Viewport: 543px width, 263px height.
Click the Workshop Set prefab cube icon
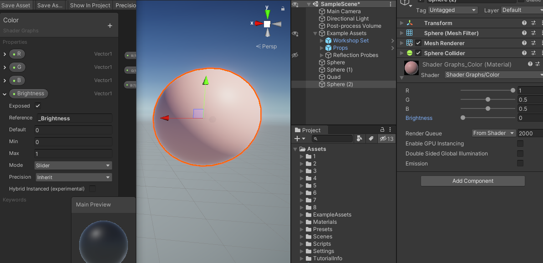[328, 41]
